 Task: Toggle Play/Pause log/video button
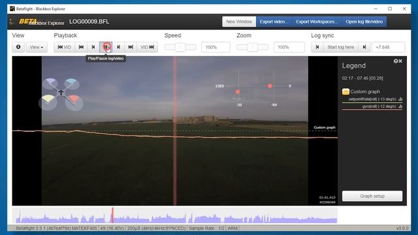106,47
